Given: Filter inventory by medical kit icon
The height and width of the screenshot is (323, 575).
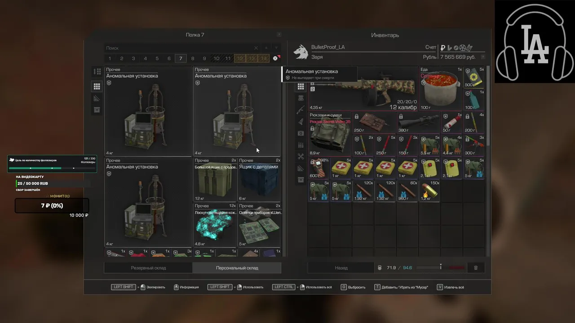Looking at the screenshot, I should (x=301, y=133).
